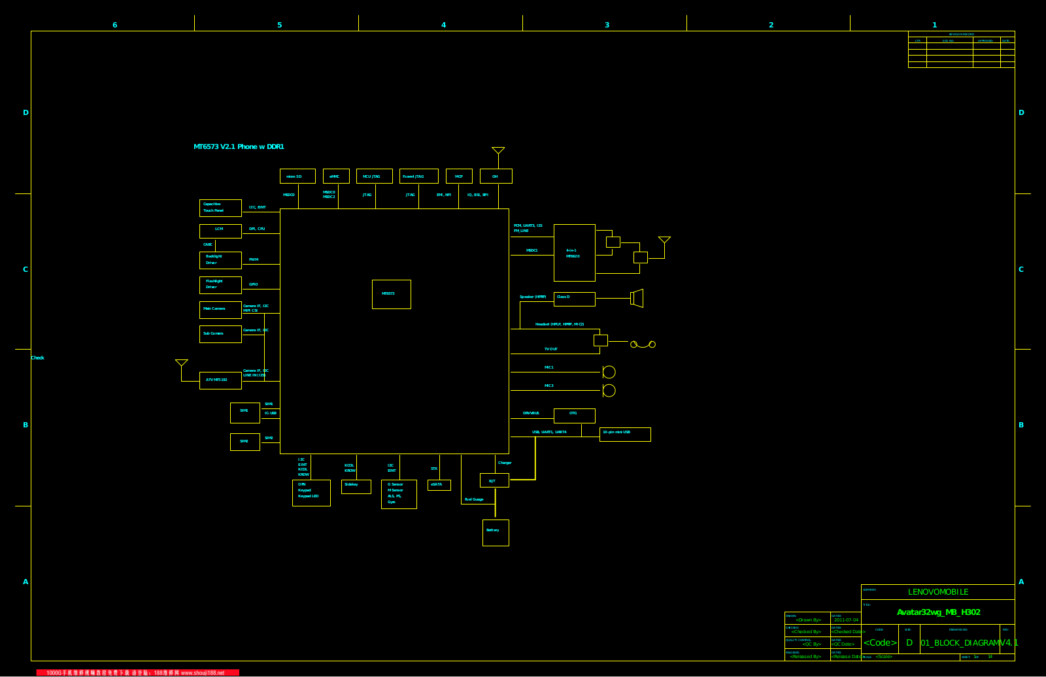Select the G Sensor M Sensor block
Image resolution: width=1046 pixels, height=677 pixels.
click(x=399, y=494)
